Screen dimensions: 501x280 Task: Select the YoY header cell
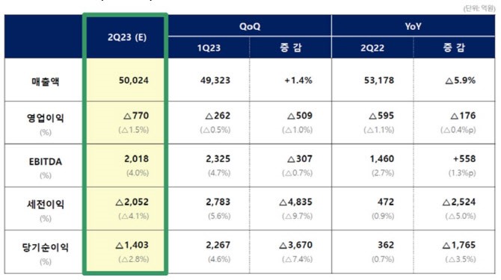tap(413, 26)
